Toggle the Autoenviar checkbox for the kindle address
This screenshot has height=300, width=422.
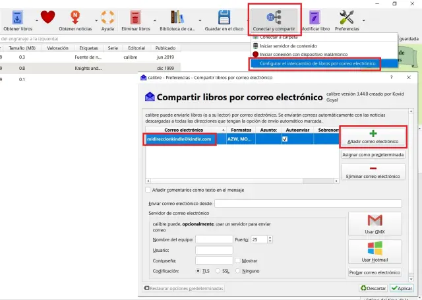pos(285,139)
